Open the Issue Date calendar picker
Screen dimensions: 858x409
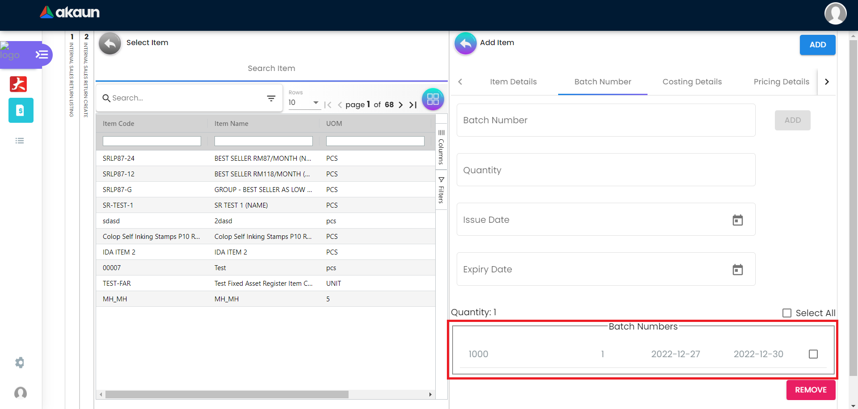(737, 220)
